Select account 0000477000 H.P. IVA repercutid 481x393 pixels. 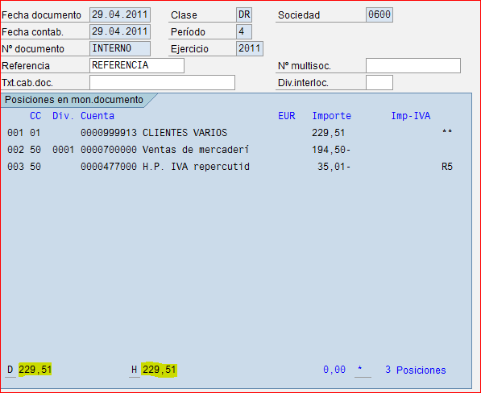165,167
